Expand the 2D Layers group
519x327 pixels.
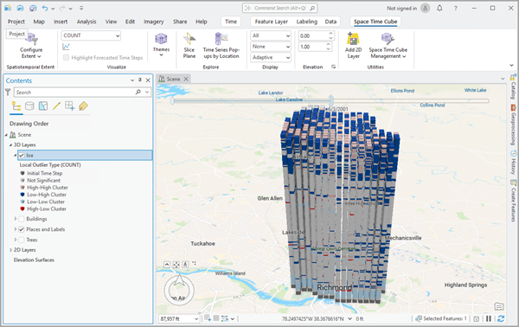click(x=11, y=250)
